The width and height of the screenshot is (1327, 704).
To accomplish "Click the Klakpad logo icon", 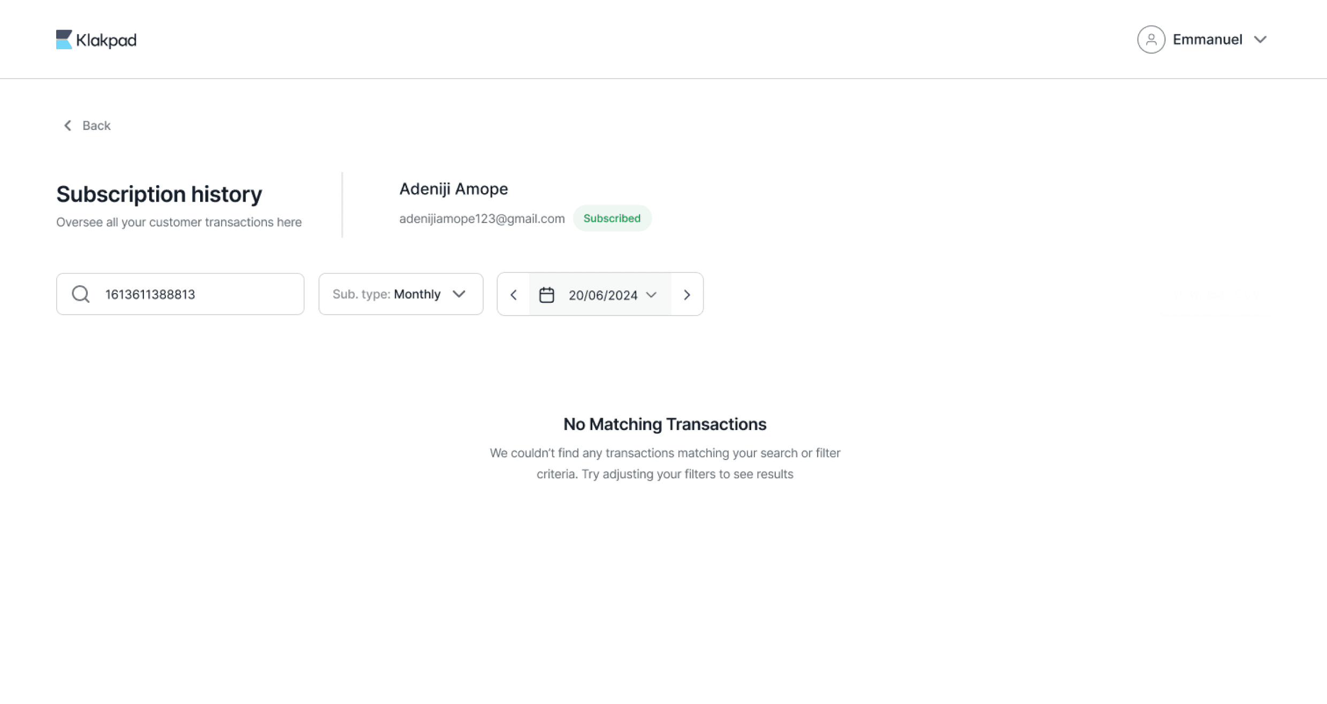I will point(64,40).
